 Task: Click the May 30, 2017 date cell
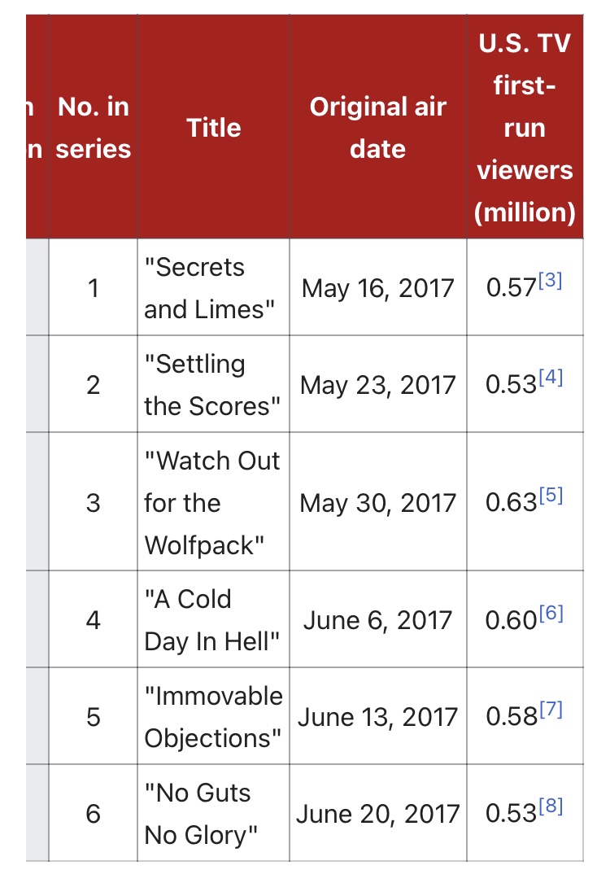378,502
